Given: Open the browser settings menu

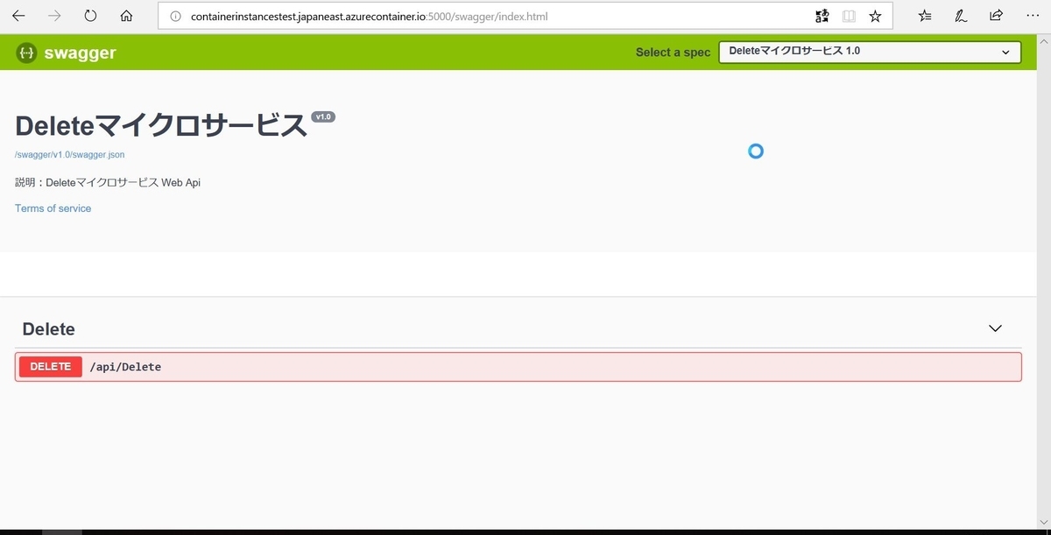Looking at the screenshot, I should click(1033, 15).
